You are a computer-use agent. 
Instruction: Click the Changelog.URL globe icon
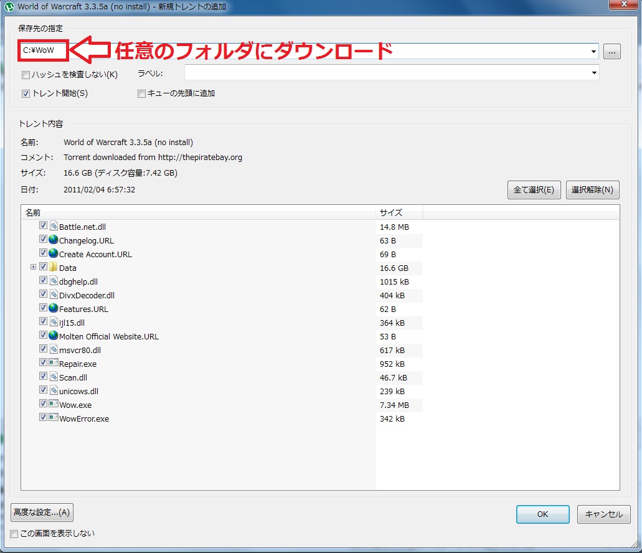coord(53,240)
